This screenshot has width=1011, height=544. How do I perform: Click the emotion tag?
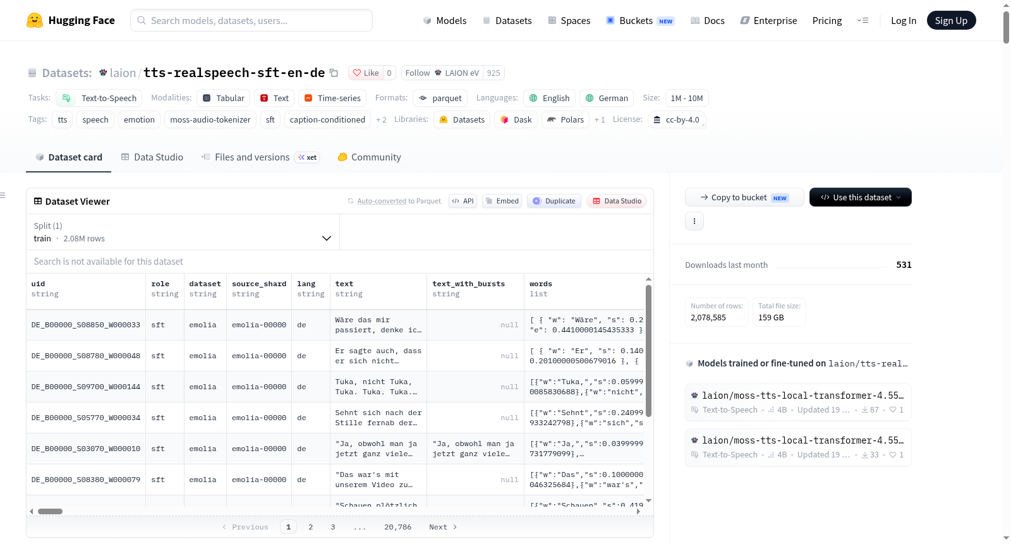point(139,119)
